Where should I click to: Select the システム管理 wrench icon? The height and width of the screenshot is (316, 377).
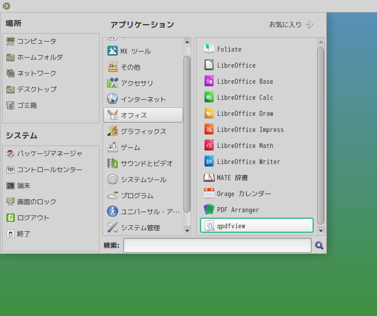pos(113,227)
